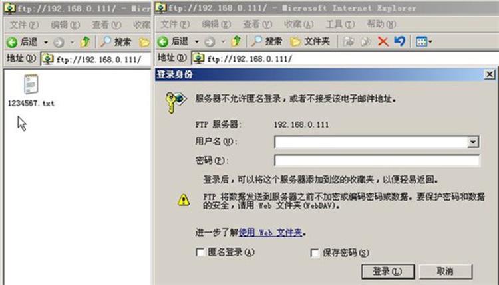This screenshot has width=499, height=285.
Task: Open the 使用 Web 文件夹 link
Action: click(270, 233)
